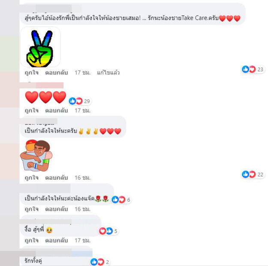Open reactions with count 2
The width and height of the screenshot is (268, 266).
pyautogui.click(x=100, y=262)
